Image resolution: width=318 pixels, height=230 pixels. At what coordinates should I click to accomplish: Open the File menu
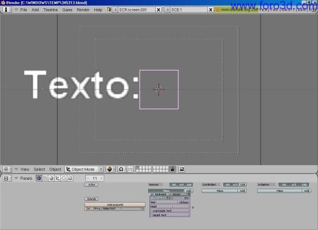tap(24, 10)
